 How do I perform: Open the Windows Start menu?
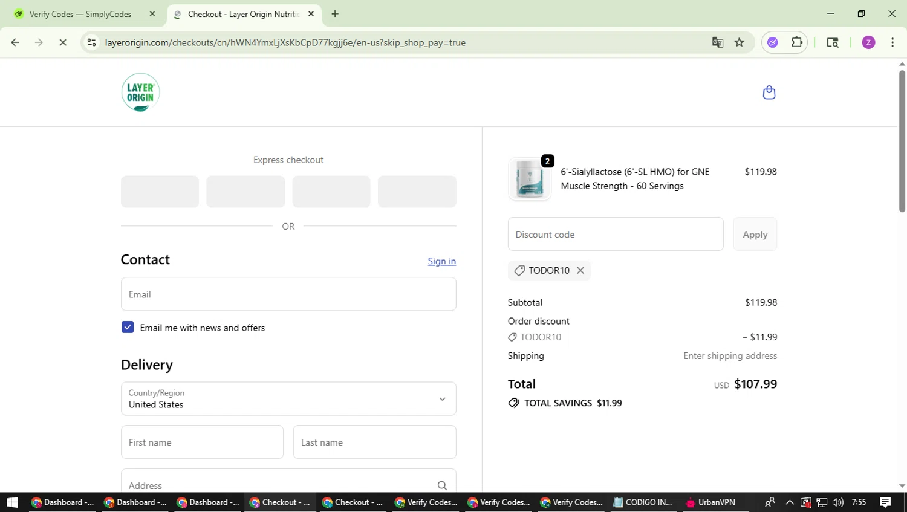12,502
